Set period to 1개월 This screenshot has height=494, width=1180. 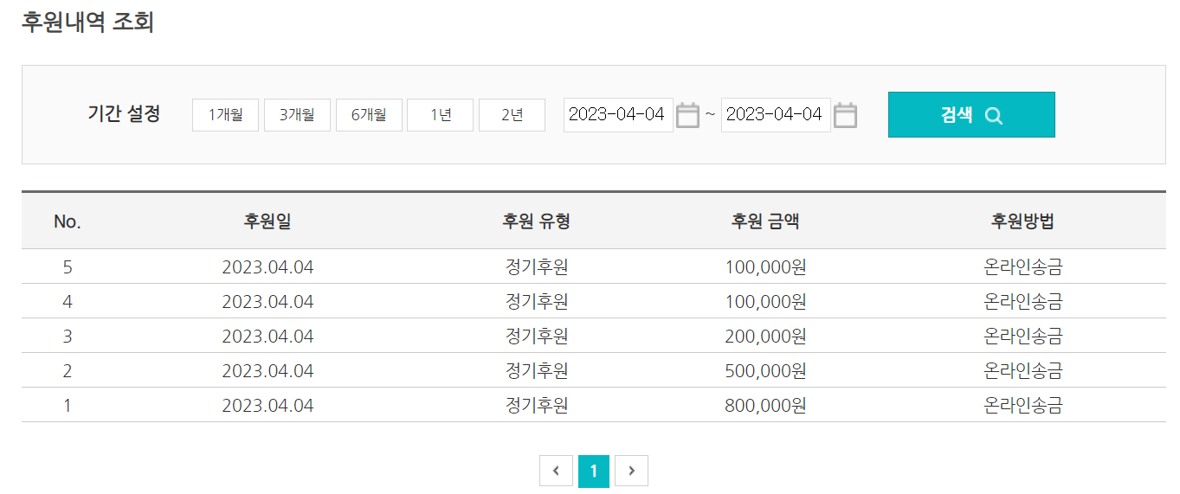click(x=225, y=115)
